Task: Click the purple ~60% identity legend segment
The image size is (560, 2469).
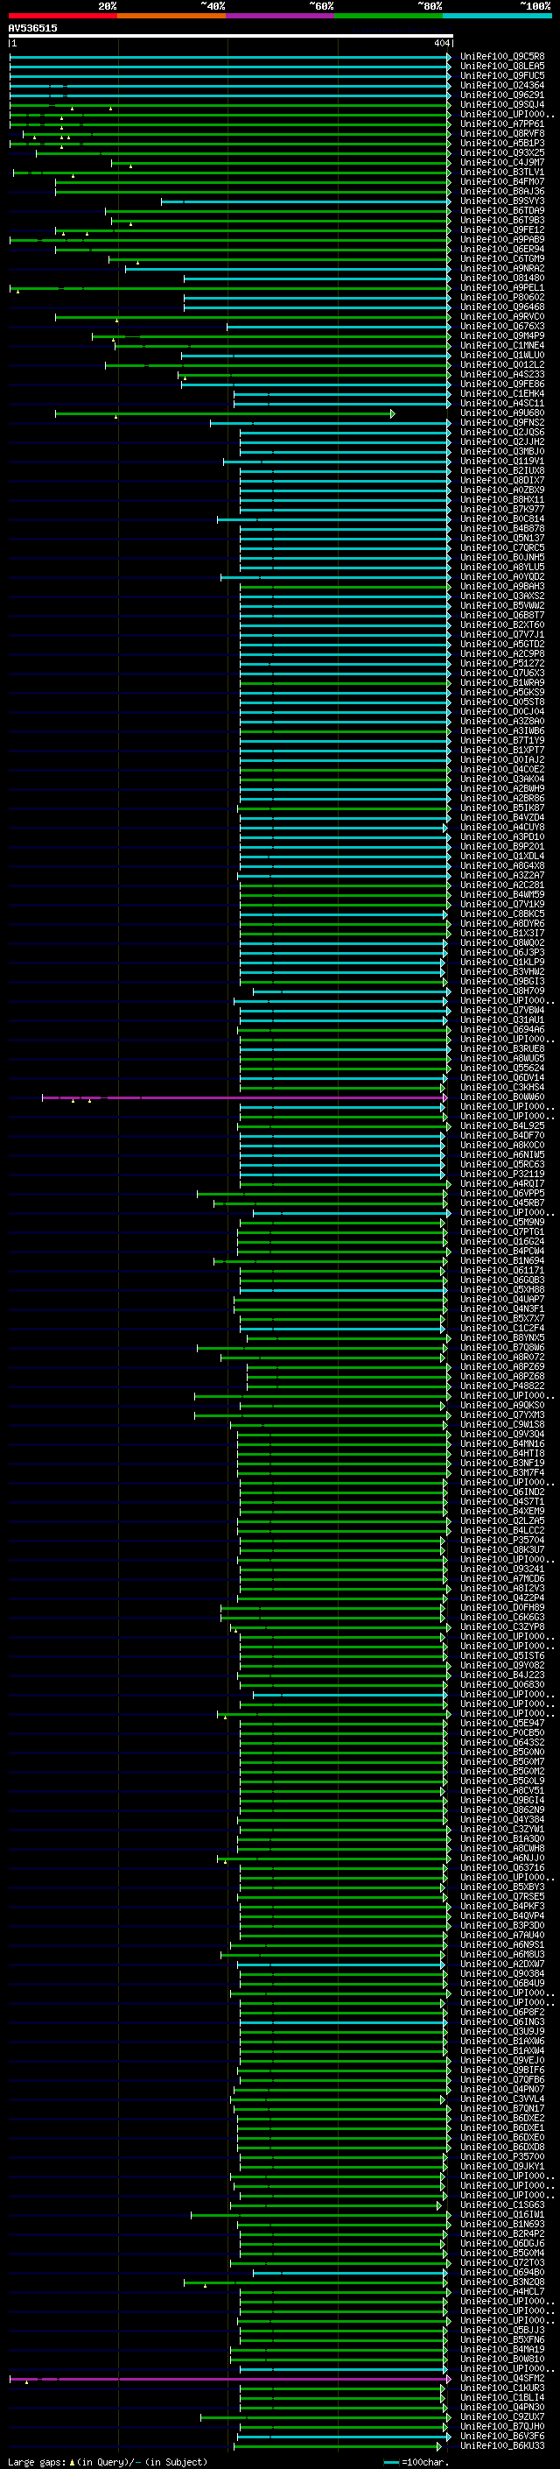Action: tap(281, 16)
